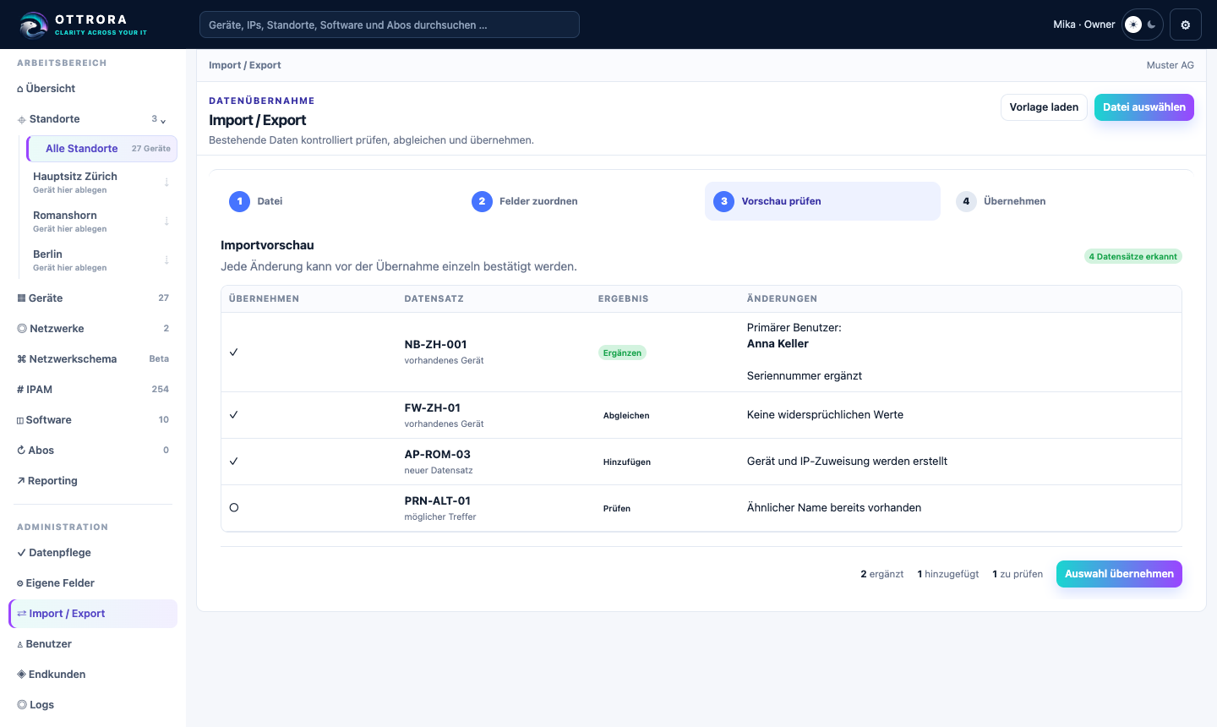Screen dimensions: 1217x727
Task: Click the Ottrora eagle logo
Action: click(33, 25)
